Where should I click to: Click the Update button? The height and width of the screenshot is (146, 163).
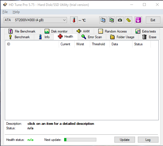[125, 140]
